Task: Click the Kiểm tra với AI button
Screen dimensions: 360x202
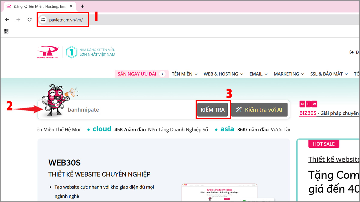Action: 259,110
